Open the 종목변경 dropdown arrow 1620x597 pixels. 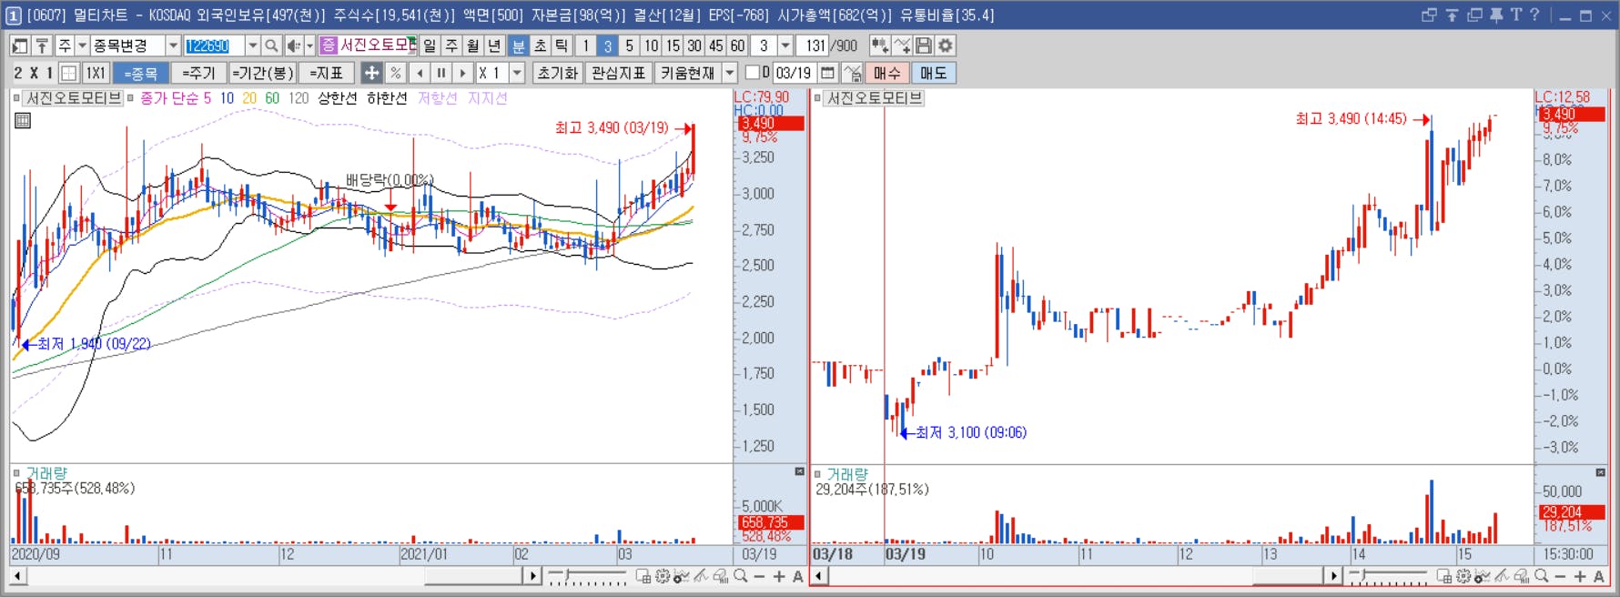tap(173, 46)
